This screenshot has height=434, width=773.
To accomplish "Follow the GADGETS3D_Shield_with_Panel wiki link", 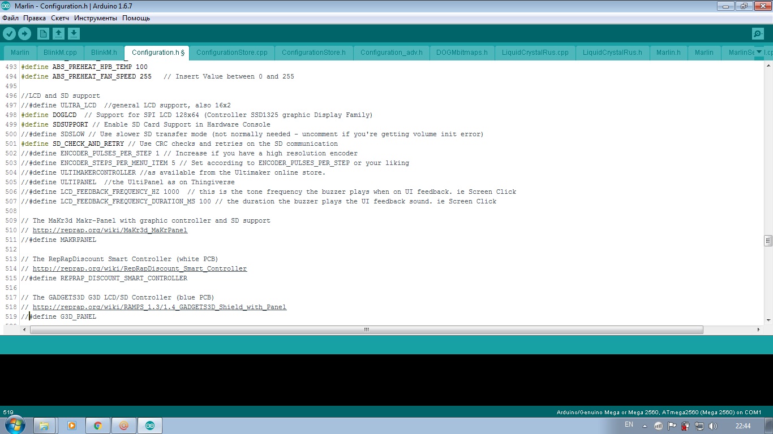I will 160,307.
